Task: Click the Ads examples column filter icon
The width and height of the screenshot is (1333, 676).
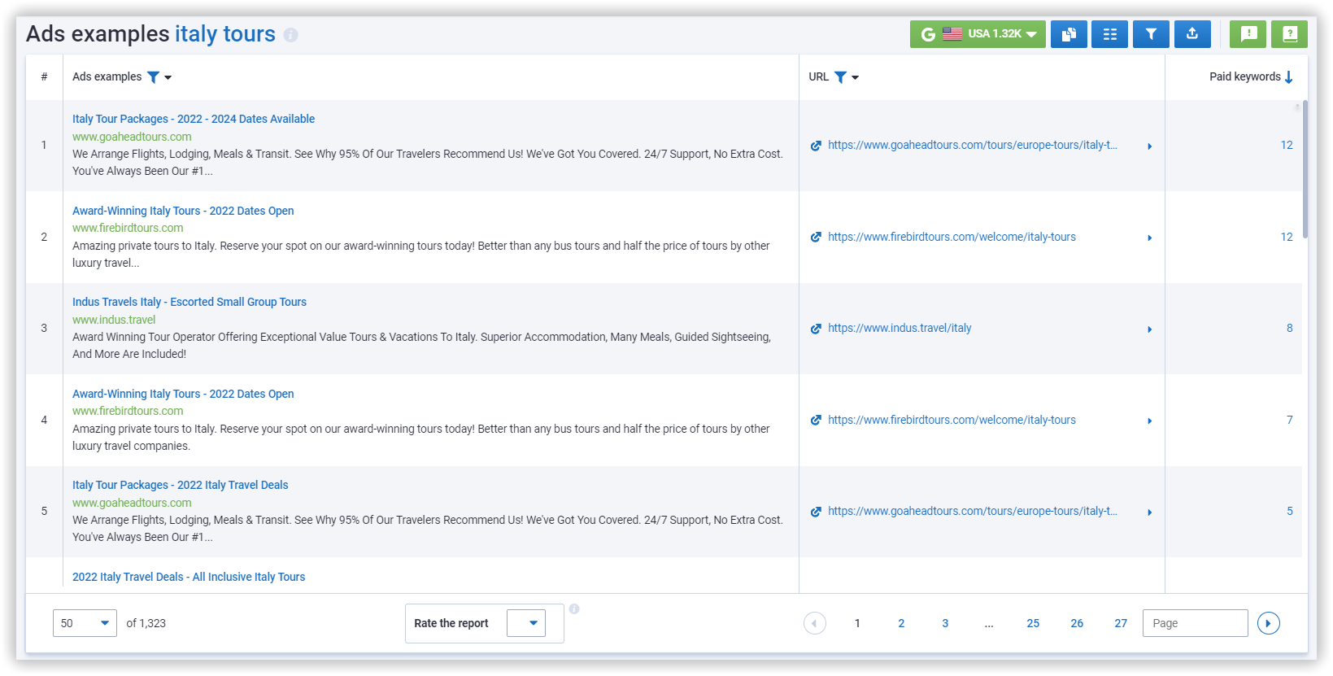Action: (153, 77)
